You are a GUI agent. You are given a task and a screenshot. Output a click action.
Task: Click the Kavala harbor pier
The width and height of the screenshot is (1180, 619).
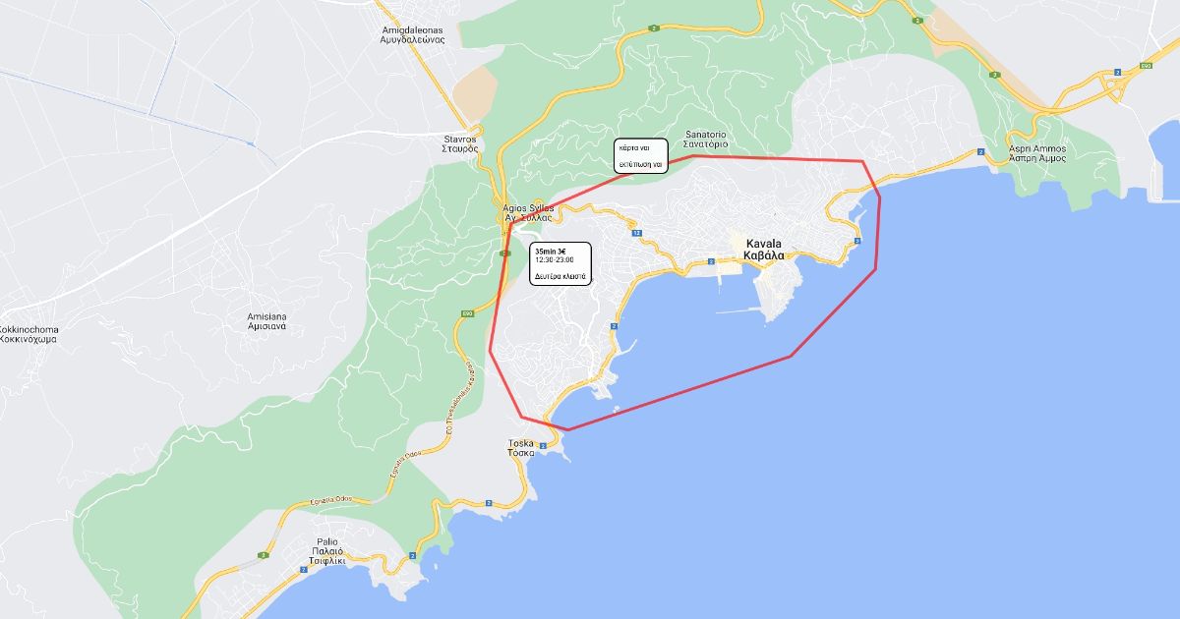(x=738, y=312)
